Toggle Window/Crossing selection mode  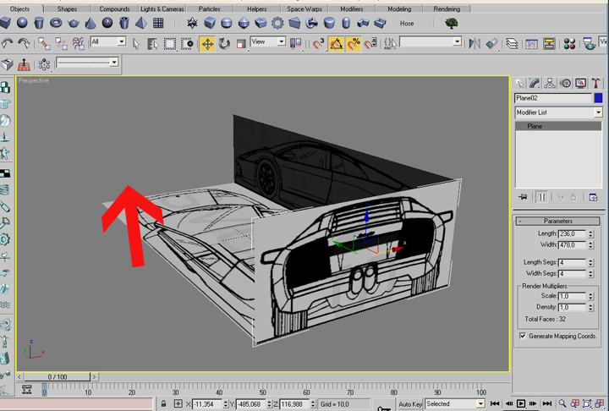tap(187, 43)
